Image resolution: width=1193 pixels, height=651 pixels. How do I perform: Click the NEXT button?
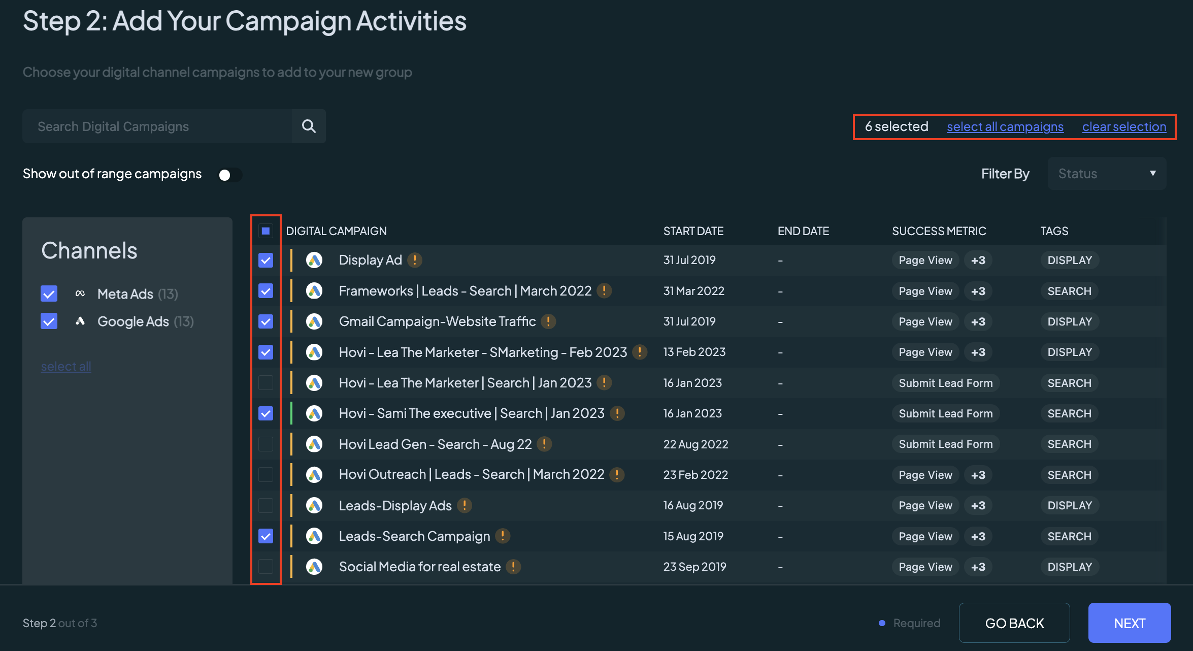tap(1130, 623)
